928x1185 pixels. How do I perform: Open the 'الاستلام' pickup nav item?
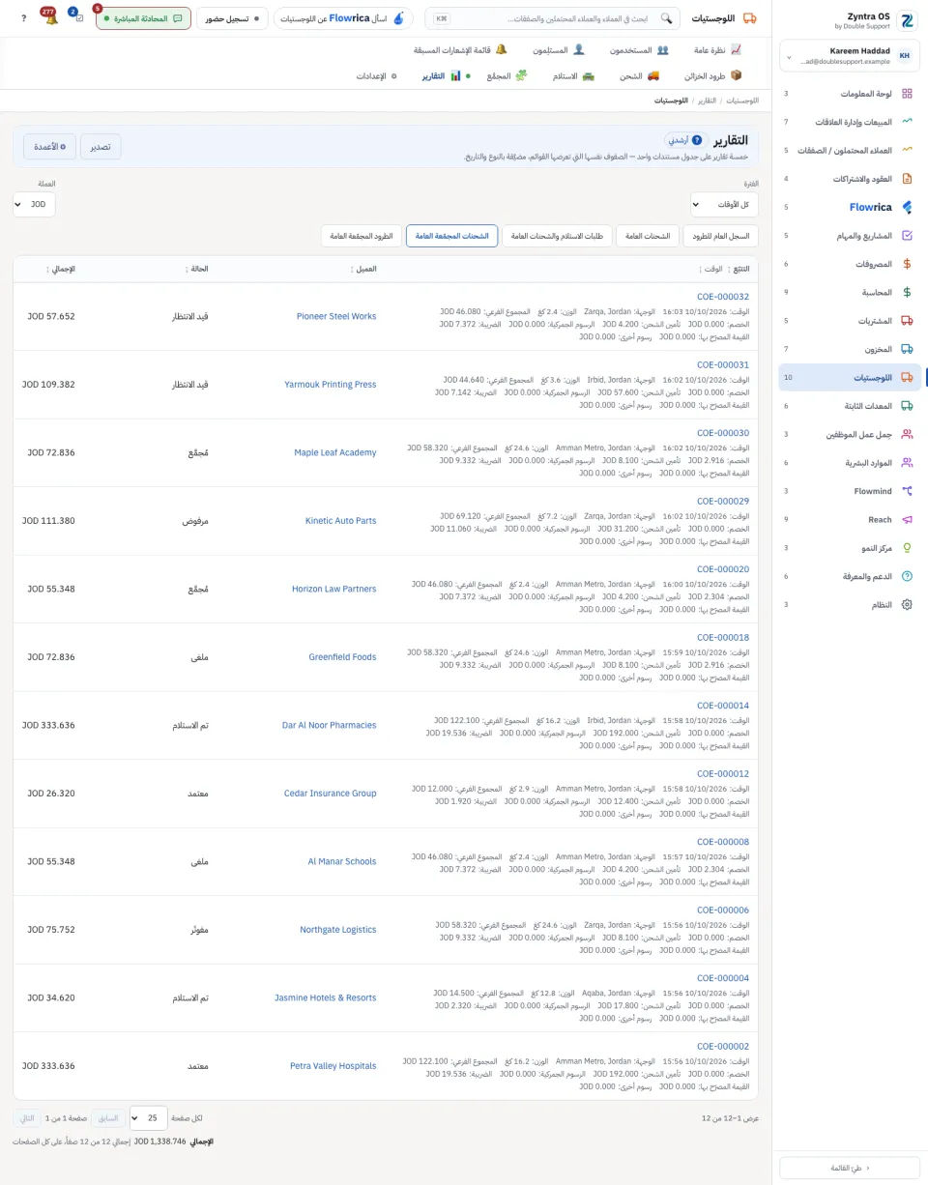[x=573, y=75]
